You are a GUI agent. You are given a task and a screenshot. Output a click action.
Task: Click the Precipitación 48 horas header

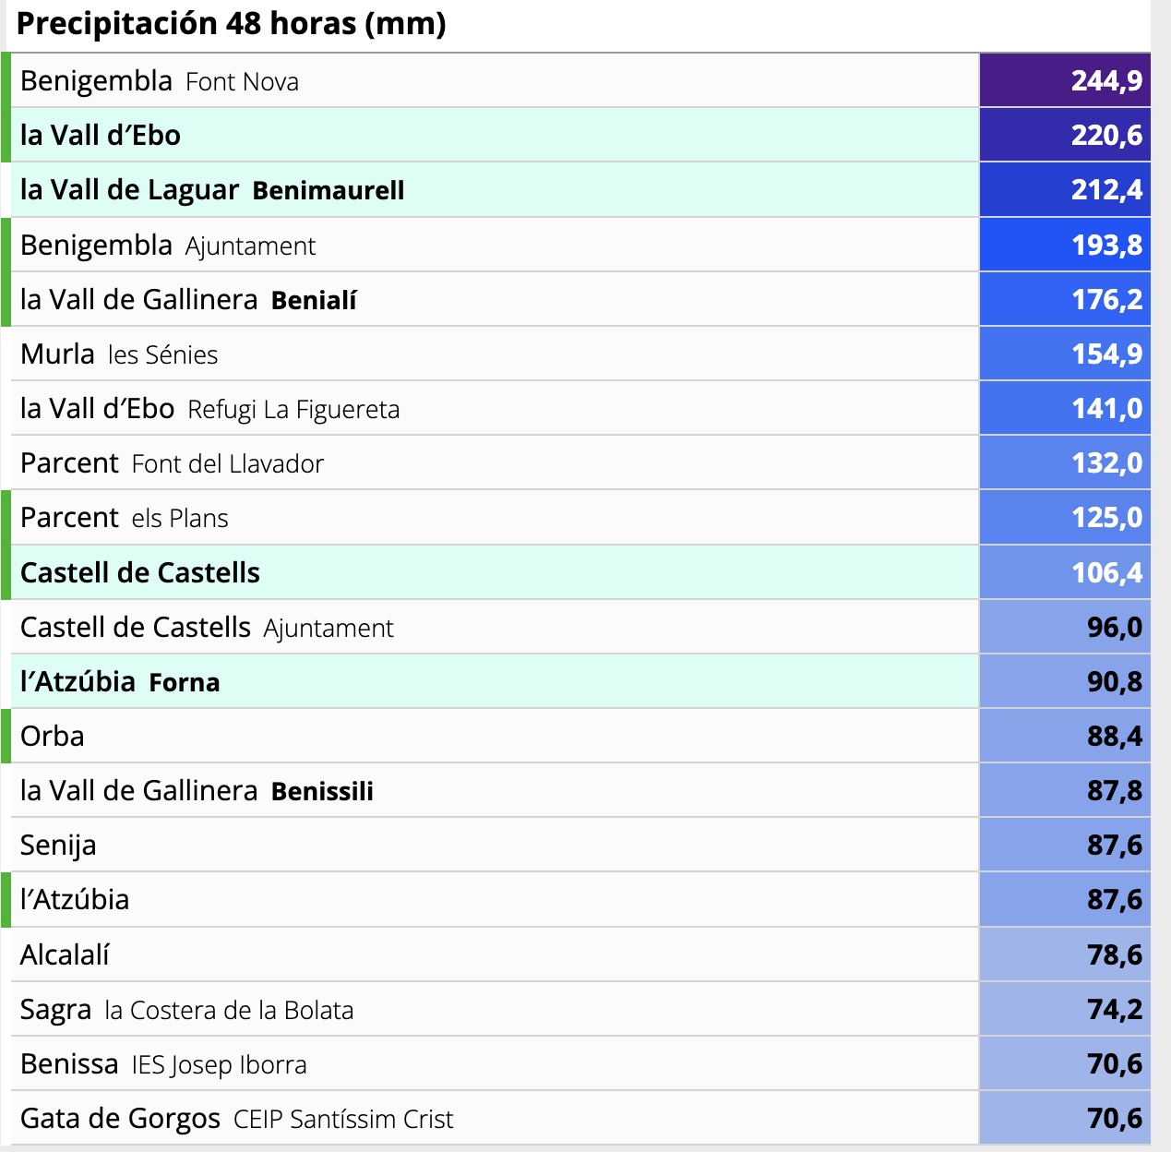coord(231,24)
